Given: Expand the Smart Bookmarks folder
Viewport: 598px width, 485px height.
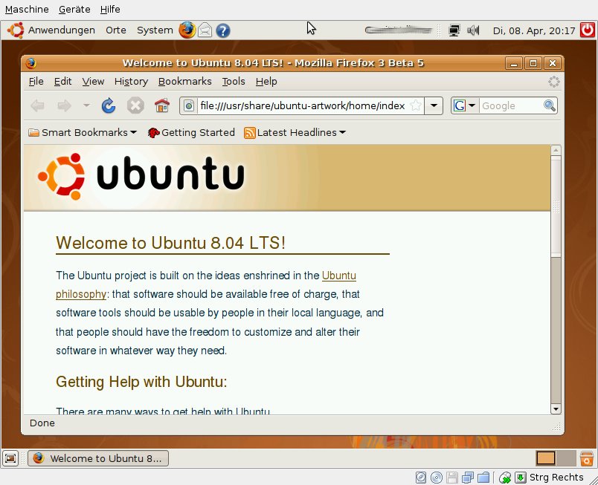Looking at the screenshot, I should click(82, 133).
